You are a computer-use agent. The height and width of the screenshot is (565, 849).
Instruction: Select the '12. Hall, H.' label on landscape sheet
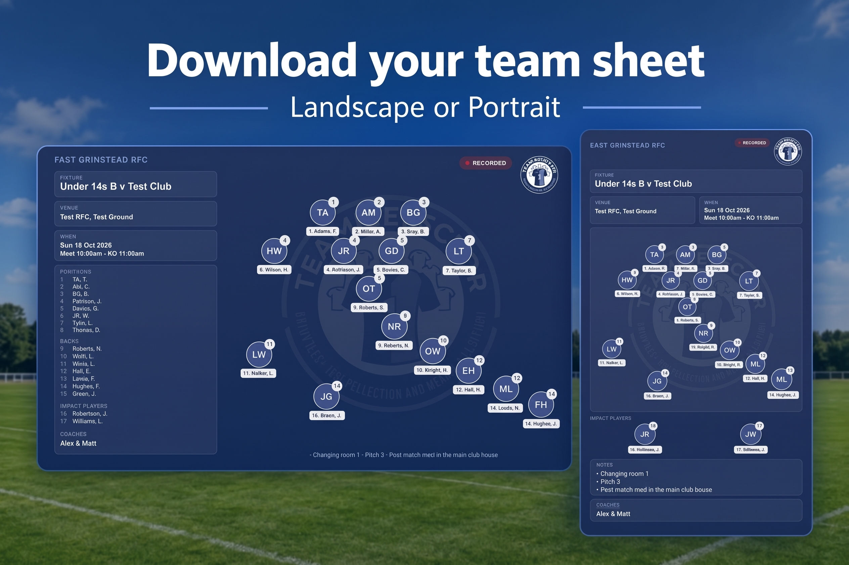tap(468, 390)
